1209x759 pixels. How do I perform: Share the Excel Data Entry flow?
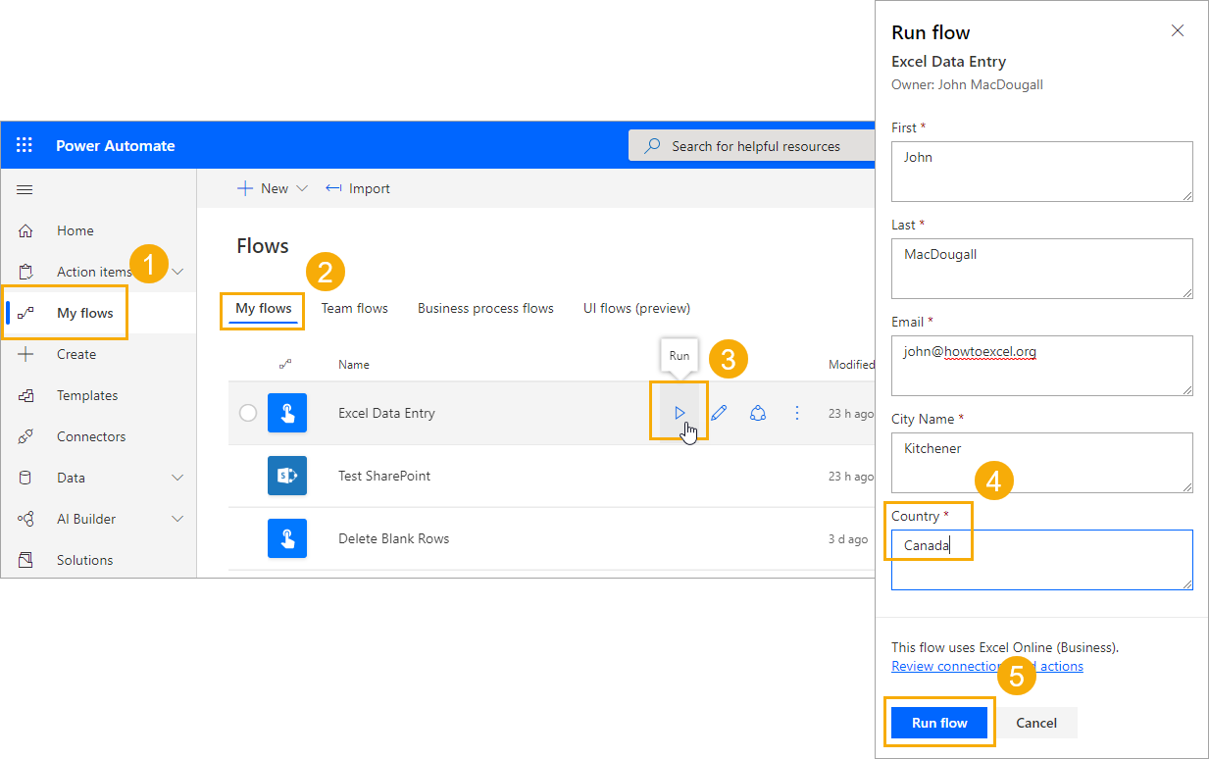coord(758,413)
